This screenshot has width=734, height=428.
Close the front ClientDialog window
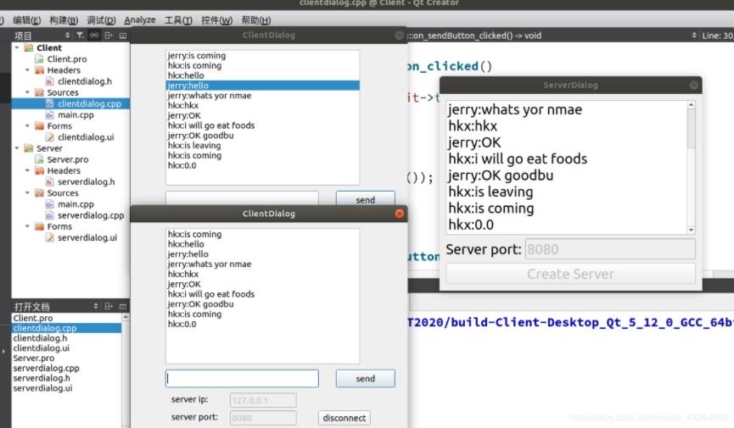click(x=400, y=214)
